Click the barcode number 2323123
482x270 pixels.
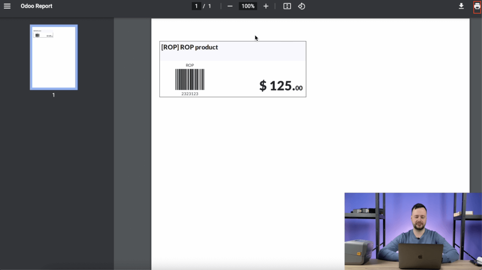tap(190, 94)
